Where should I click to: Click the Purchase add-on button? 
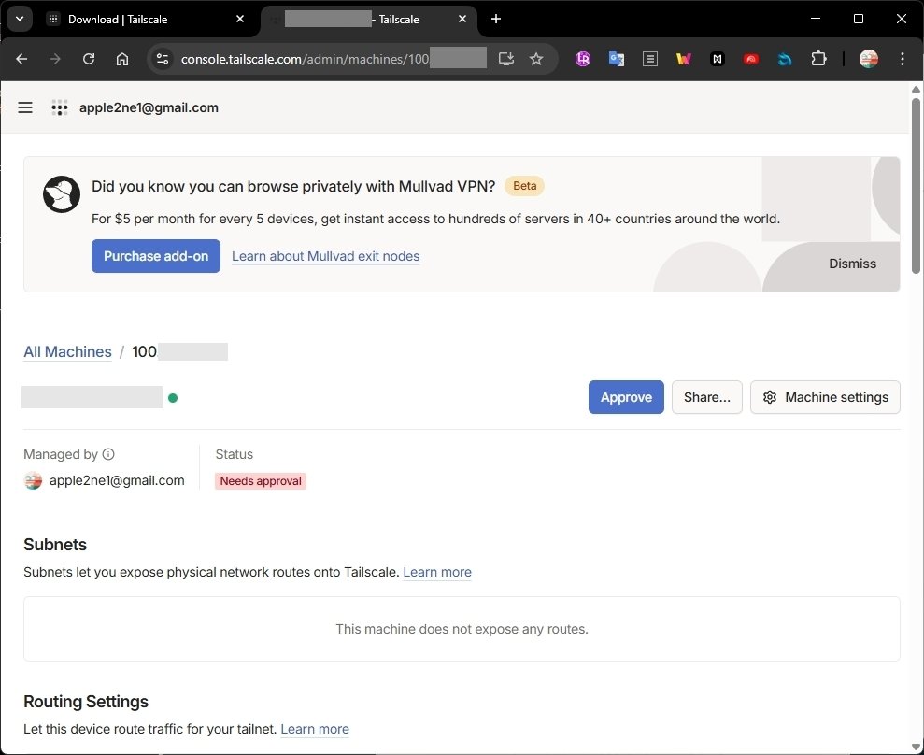(156, 256)
